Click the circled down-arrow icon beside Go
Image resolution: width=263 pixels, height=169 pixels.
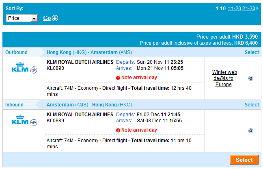[55, 18]
